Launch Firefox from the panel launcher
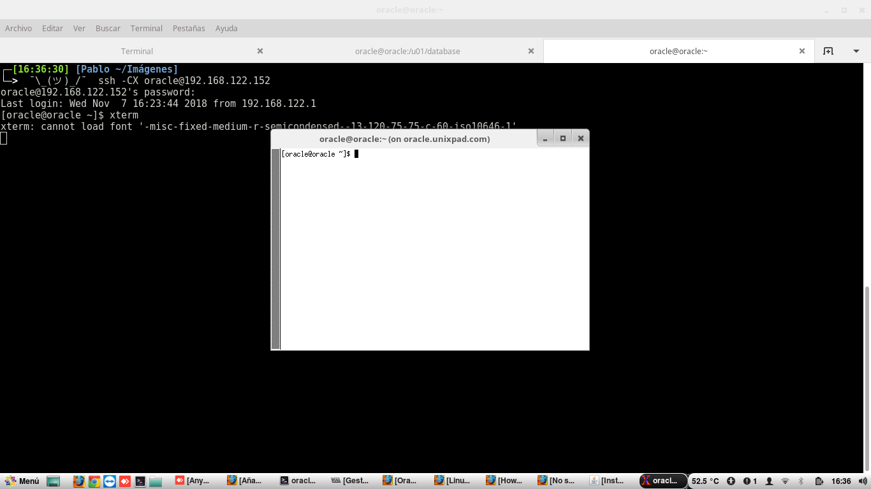This screenshot has height=489, width=871. 78,481
